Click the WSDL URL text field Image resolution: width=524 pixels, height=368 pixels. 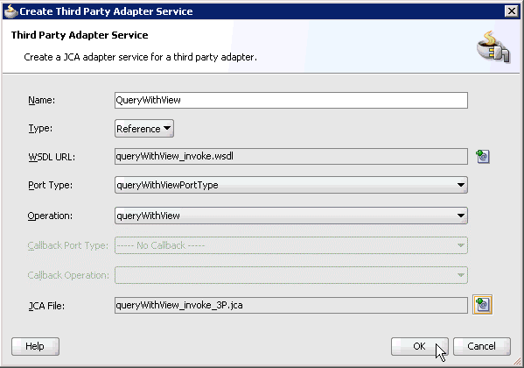click(x=291, y=156)
